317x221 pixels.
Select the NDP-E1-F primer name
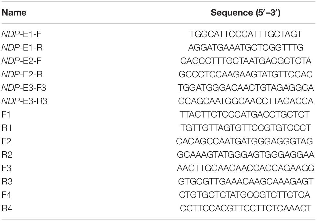[21, 34]
